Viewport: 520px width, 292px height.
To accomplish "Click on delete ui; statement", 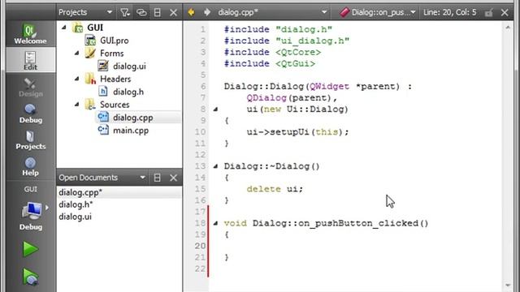I will (275, 189).
